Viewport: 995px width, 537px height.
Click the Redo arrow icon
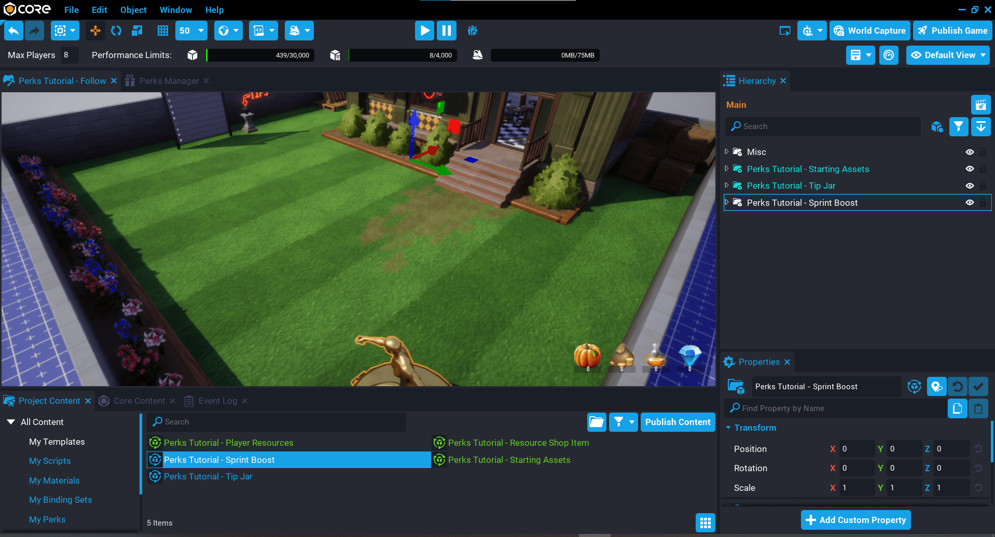pyautogui.click(x=34, y=31)
